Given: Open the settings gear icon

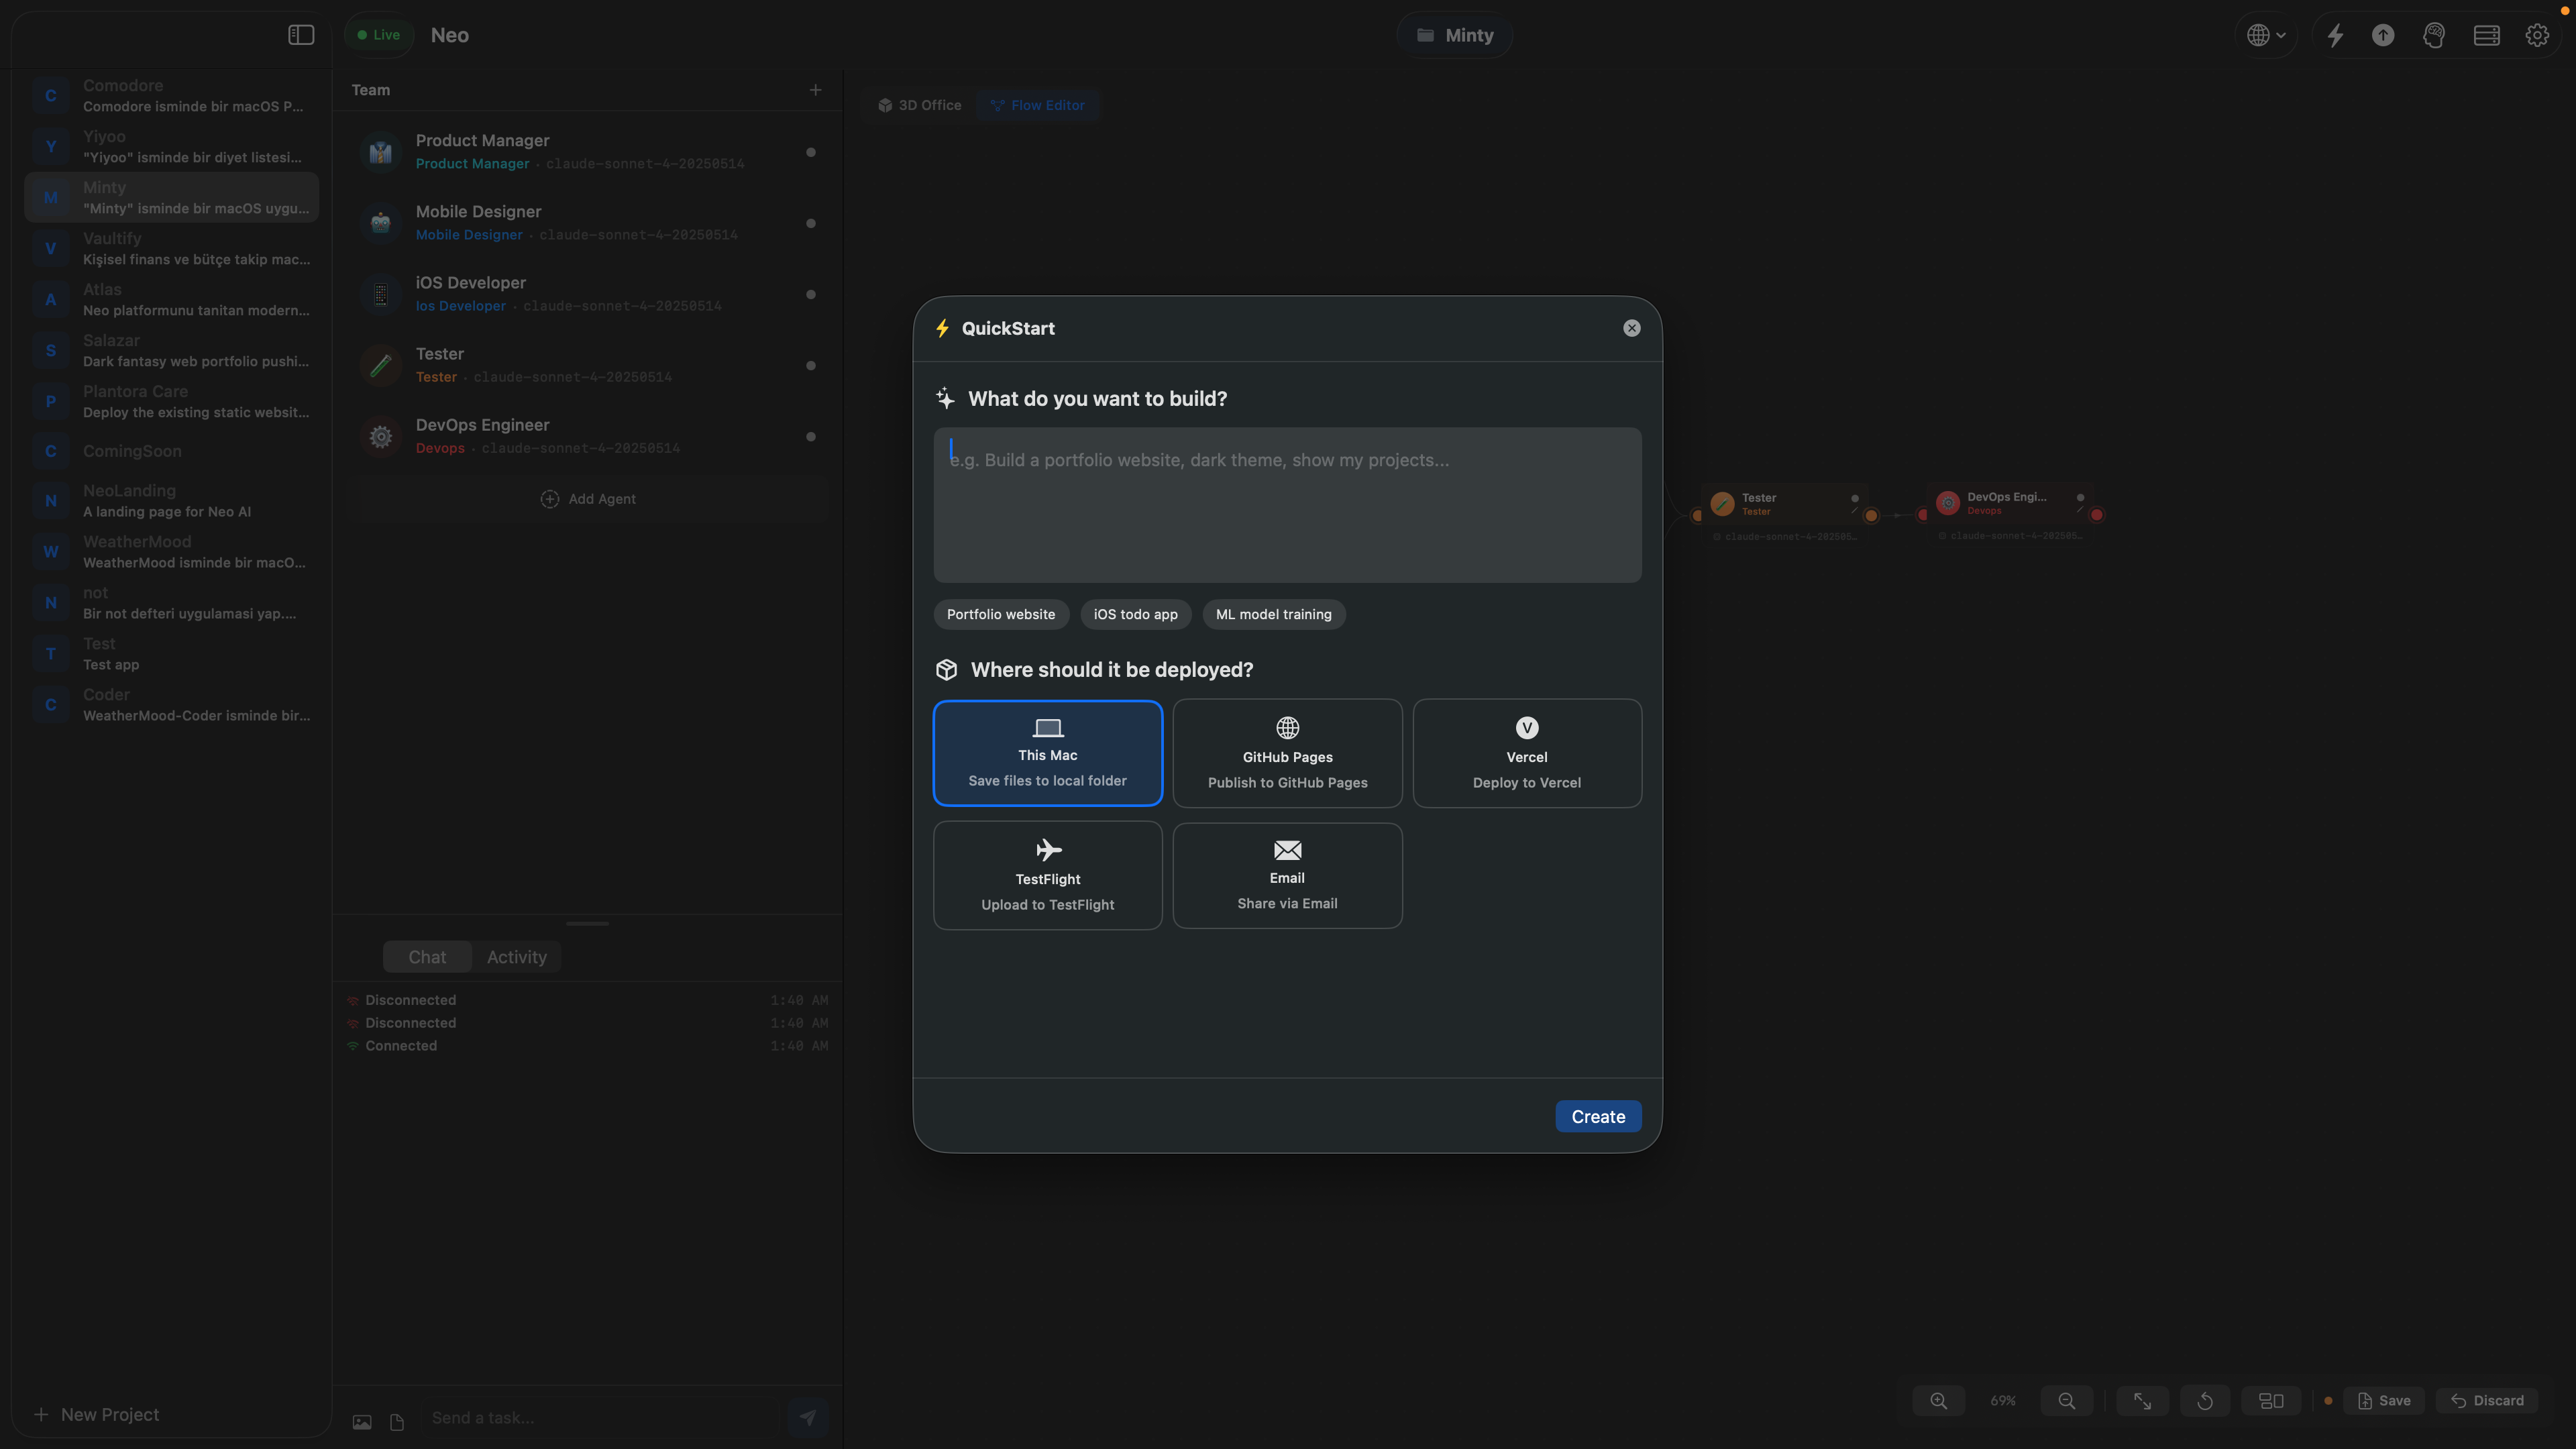Looking at the screenshot, I should click(x=2537, y=35).
